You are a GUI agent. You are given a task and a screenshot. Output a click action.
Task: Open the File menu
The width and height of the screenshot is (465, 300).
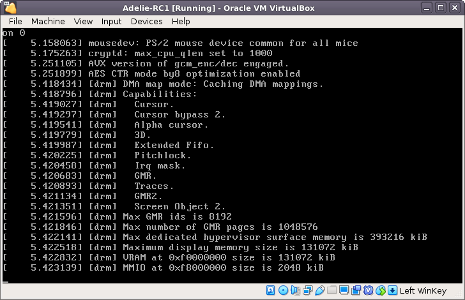[x=15, y=21]
